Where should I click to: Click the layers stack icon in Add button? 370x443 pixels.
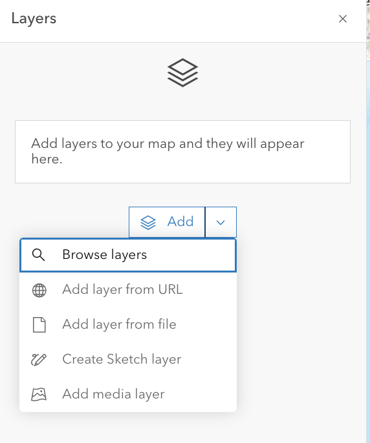tap(148, 222)
